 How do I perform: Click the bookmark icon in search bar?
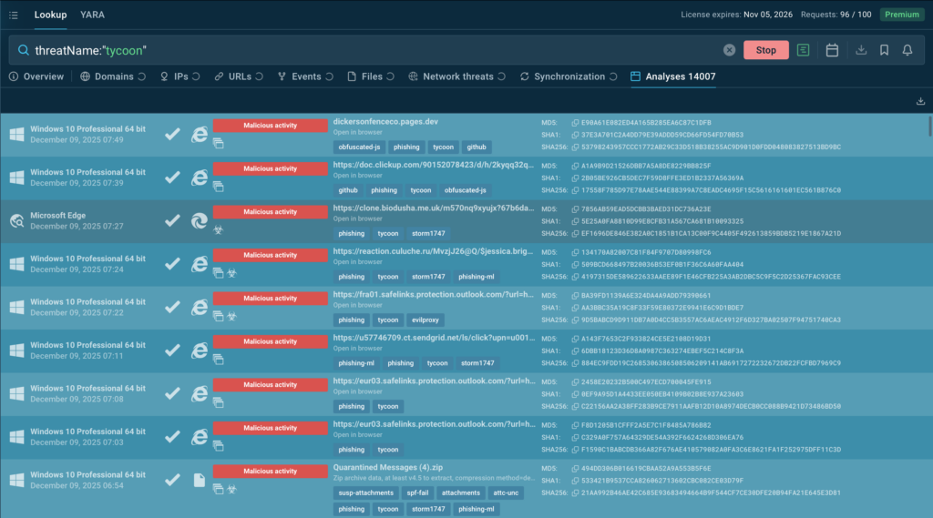(884, 50)
